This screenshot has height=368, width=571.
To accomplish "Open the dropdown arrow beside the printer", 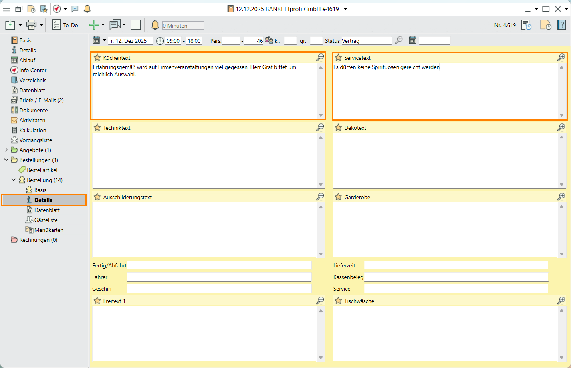I will [41, 25].
